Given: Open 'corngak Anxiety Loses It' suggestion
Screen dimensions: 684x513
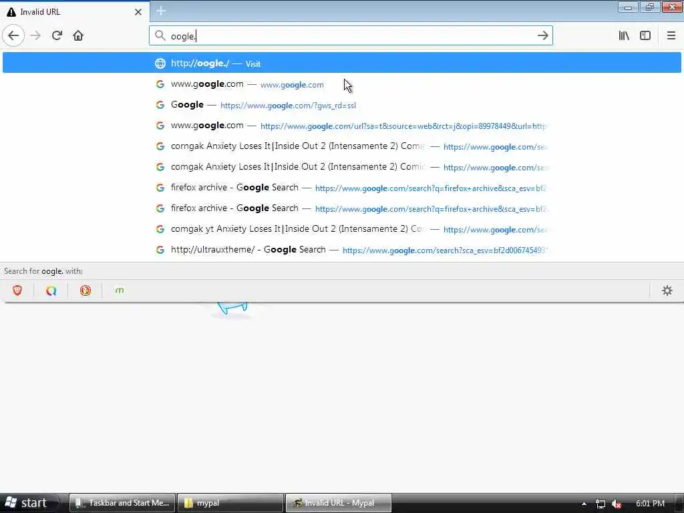Looking at the screenshot, I should click(x=341, y=146).
